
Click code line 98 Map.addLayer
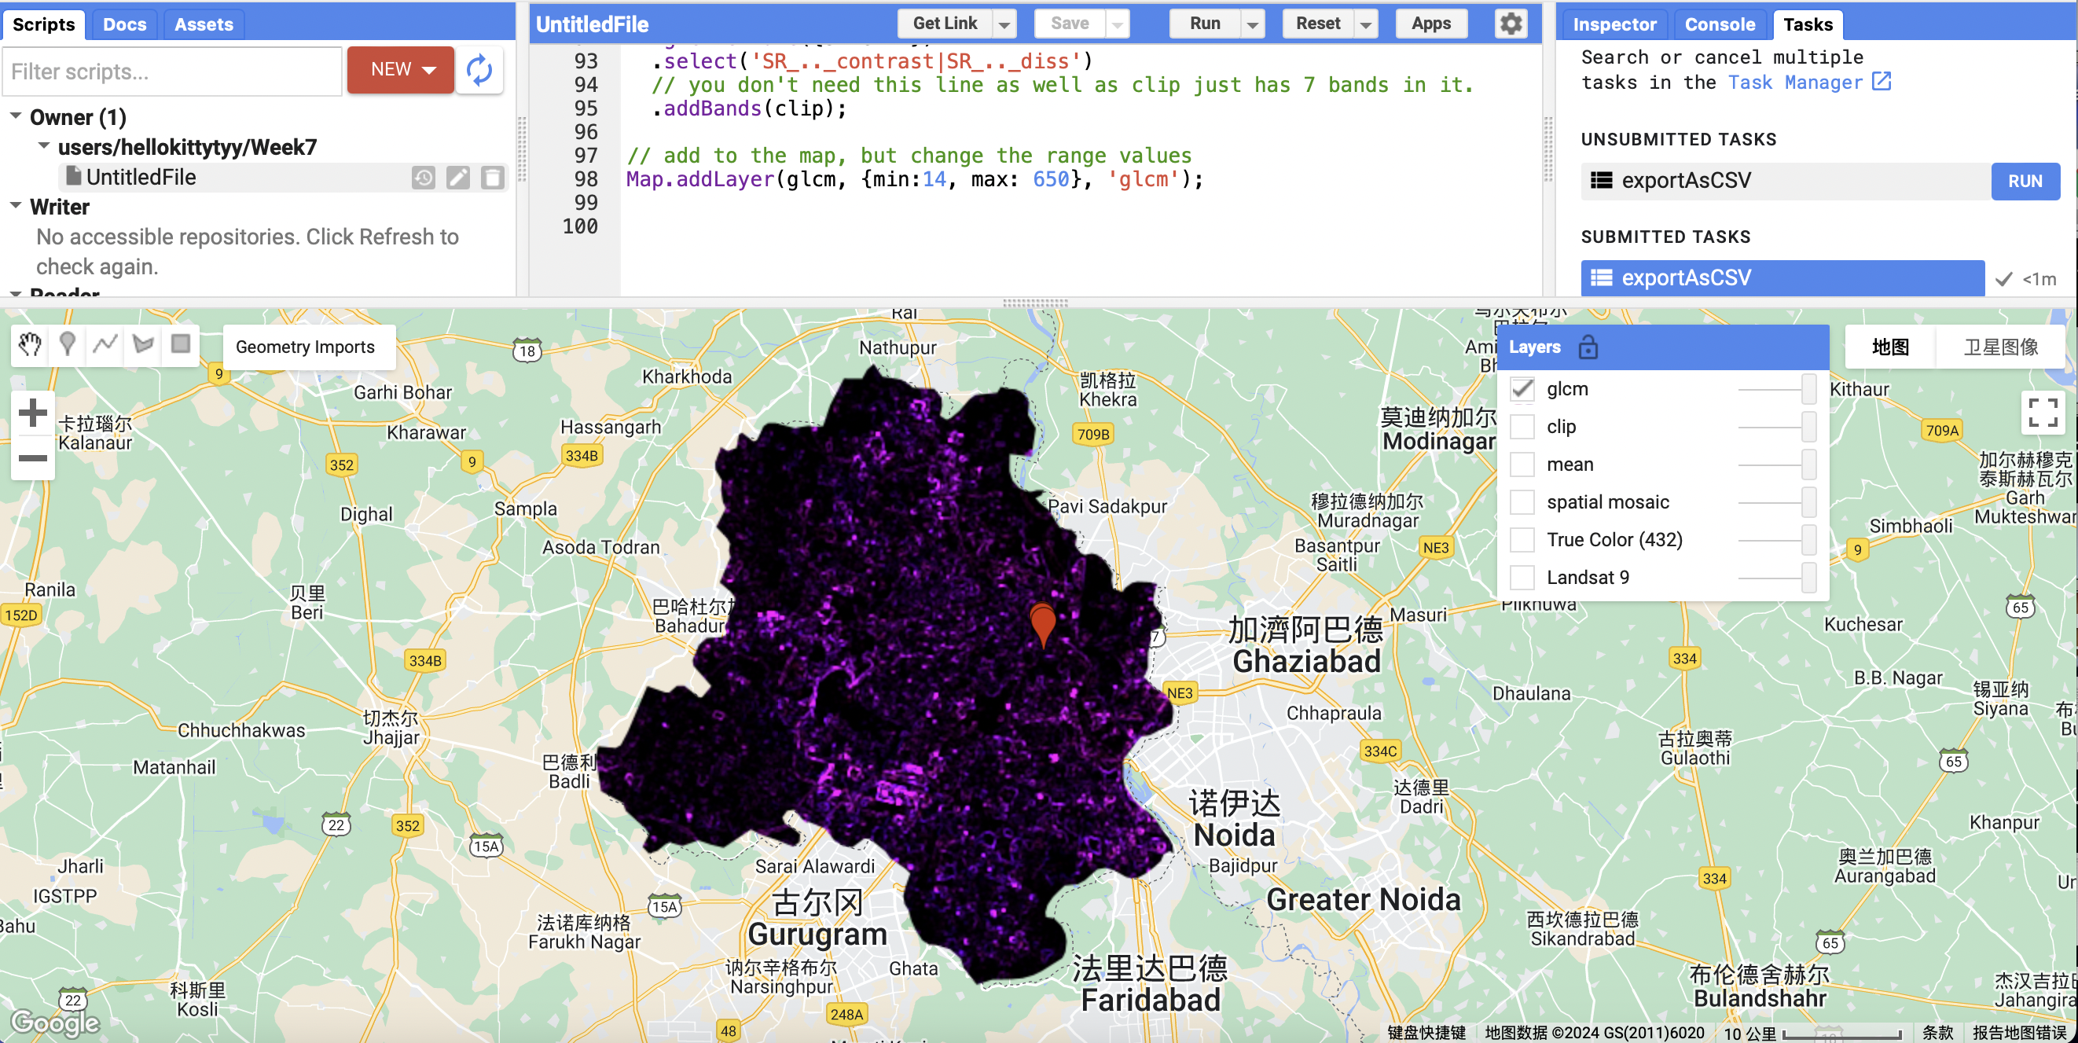click(x=915, y=179)
